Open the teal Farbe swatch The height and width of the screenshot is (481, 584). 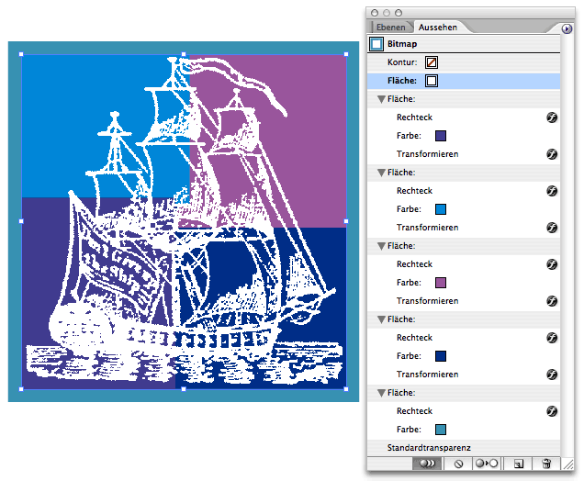click(441, 430)
